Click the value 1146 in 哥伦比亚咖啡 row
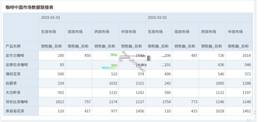The image size is (265, 122). click(220, 102)
